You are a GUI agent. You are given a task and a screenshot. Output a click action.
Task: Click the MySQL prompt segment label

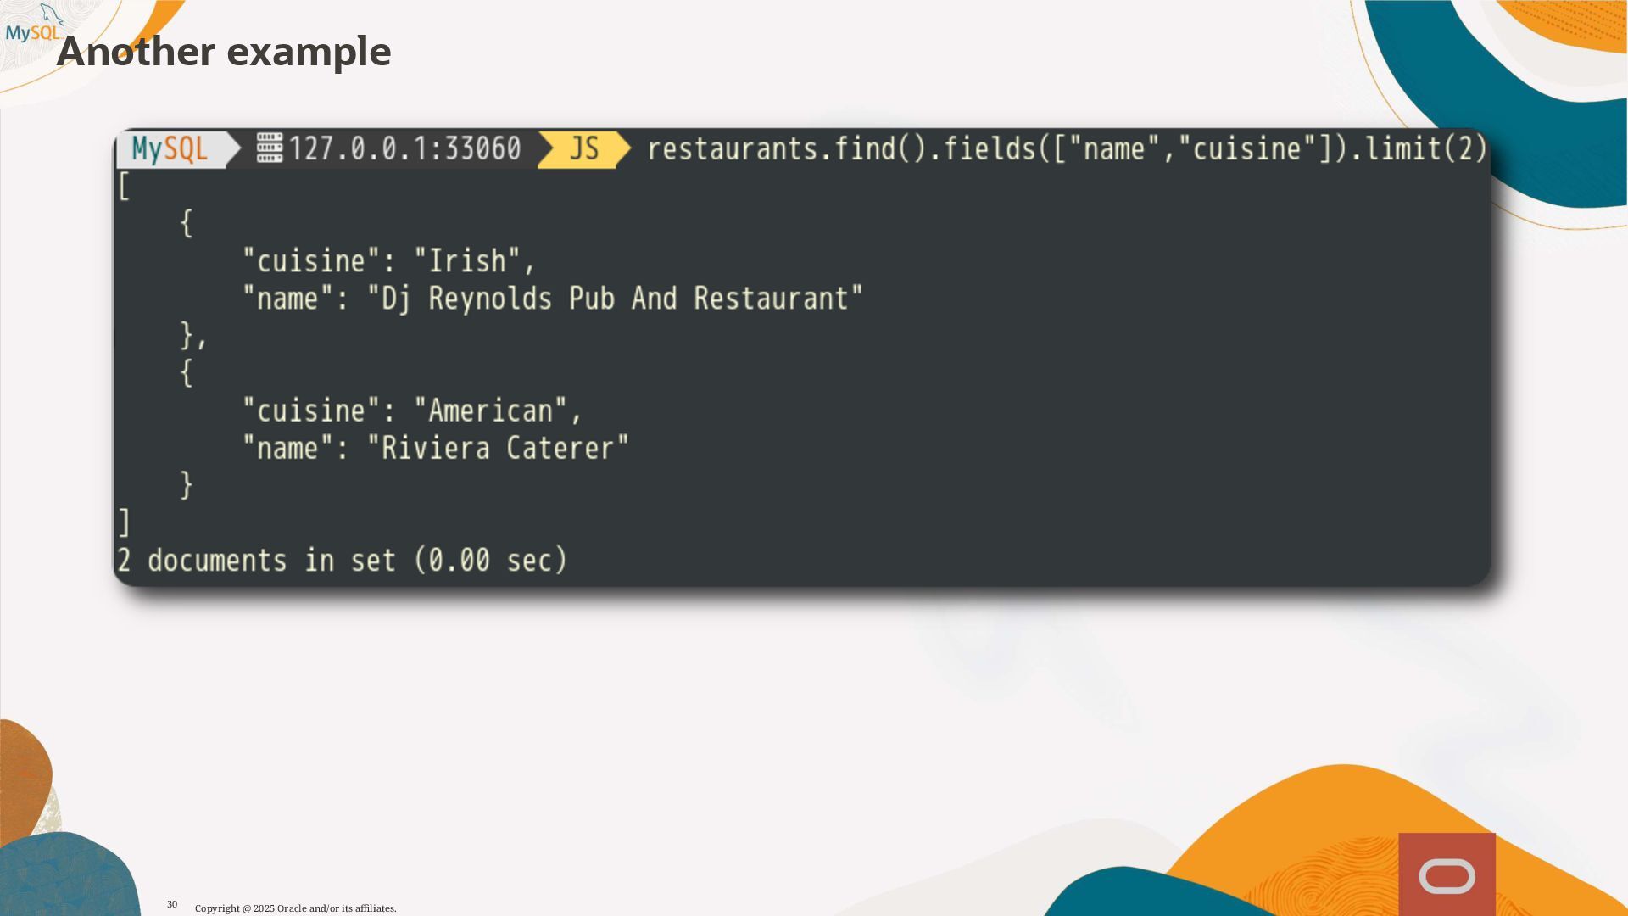170,149
